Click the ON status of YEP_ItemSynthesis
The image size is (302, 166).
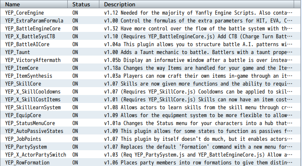pyautogui.click(x=75, y=76)
